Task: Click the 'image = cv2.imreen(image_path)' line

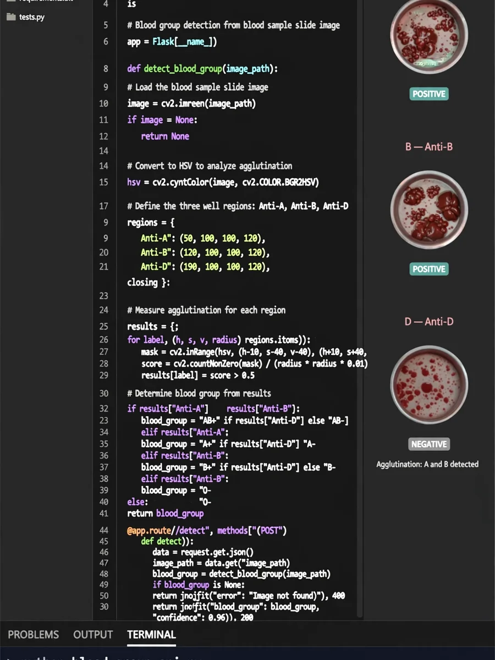Action: tap(191, 103)
